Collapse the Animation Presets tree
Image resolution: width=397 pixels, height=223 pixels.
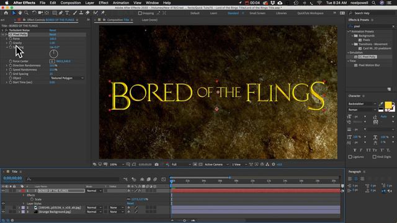click(349, 32)
